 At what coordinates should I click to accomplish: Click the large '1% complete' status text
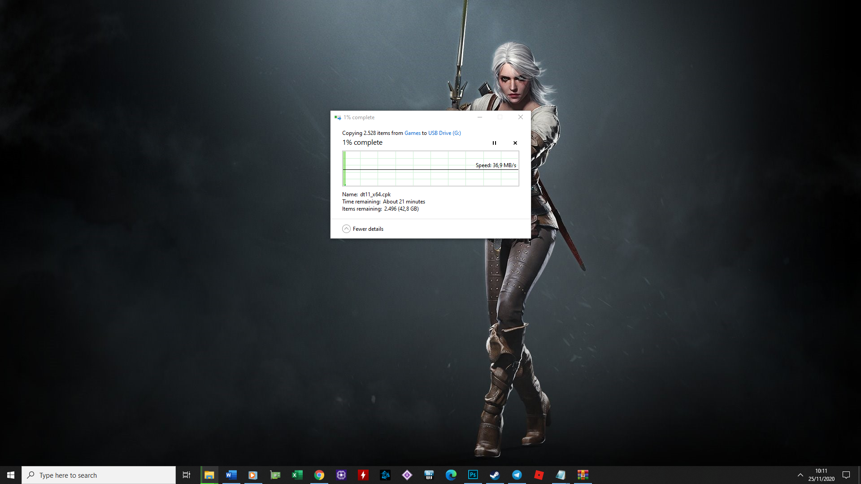[x=362, y=143]
